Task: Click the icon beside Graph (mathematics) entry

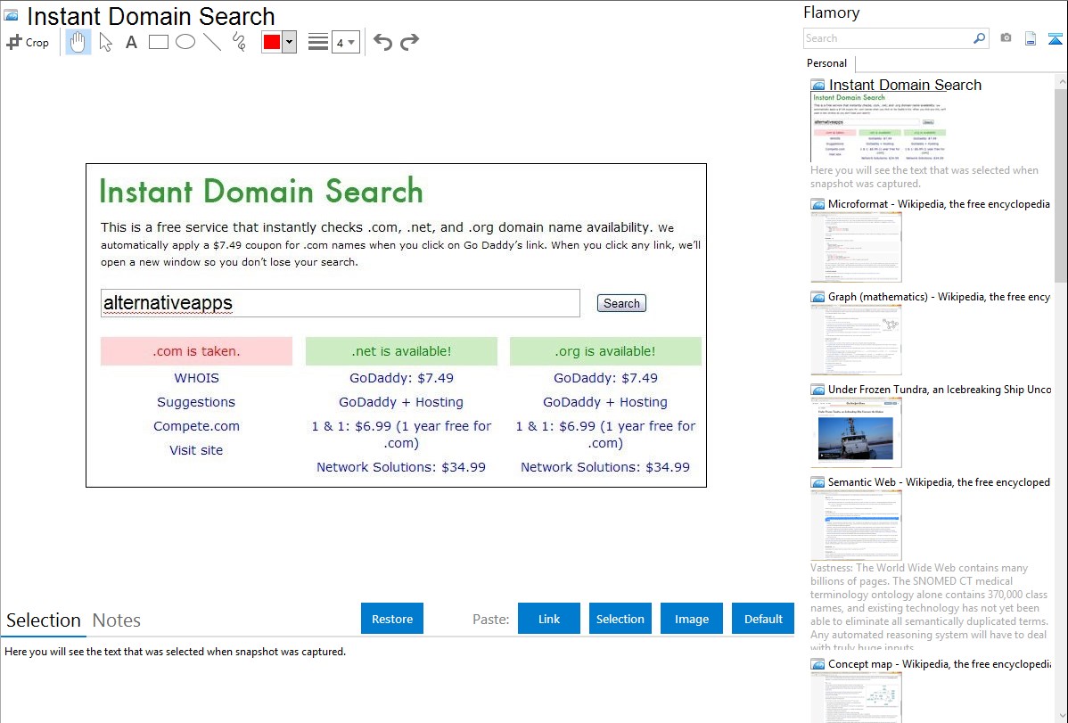Action: tap(817, 297)
